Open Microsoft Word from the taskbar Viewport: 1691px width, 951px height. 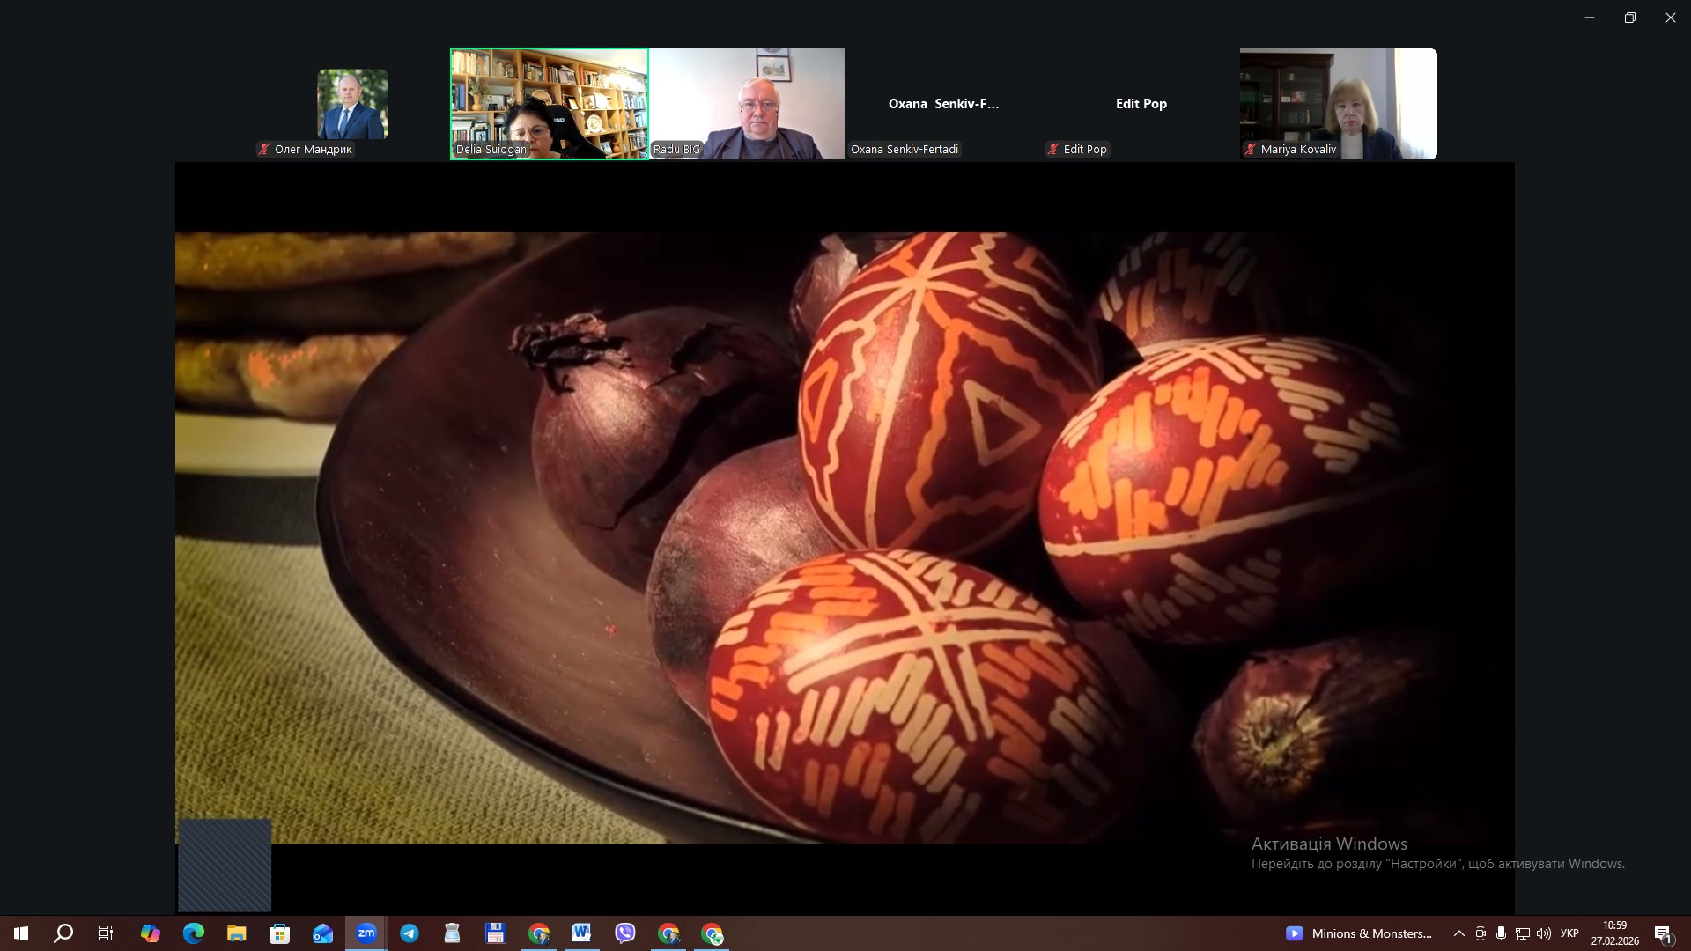click(581, 933)
